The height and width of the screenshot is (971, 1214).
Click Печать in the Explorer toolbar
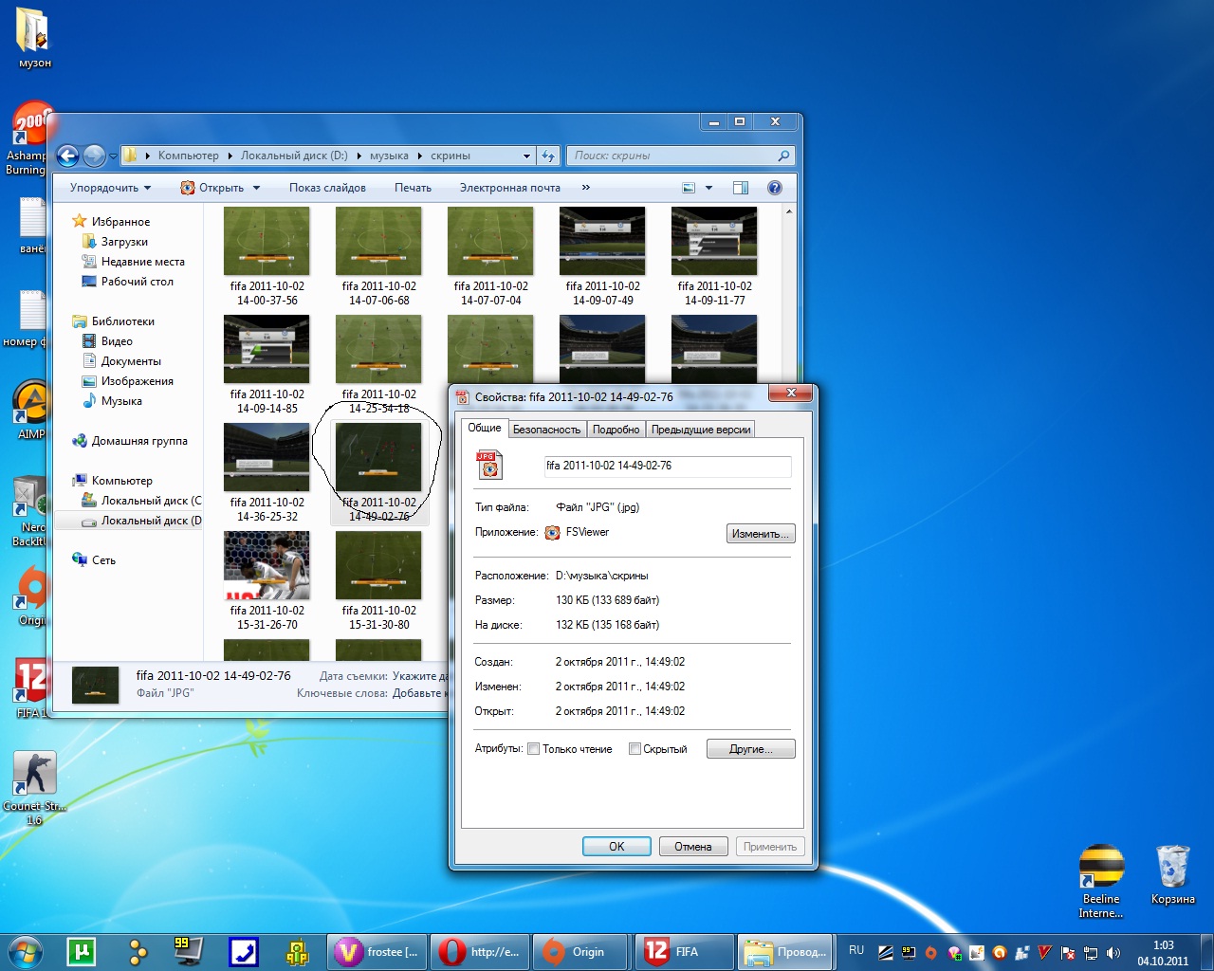[413, 188]
